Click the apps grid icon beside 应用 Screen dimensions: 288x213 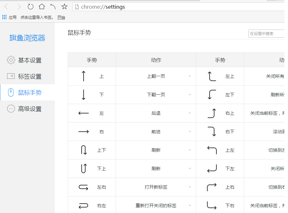4,17
